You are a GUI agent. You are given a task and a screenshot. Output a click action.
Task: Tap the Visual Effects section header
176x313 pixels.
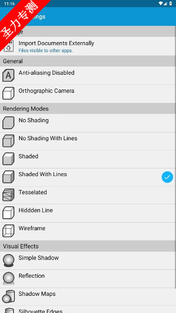88,246
